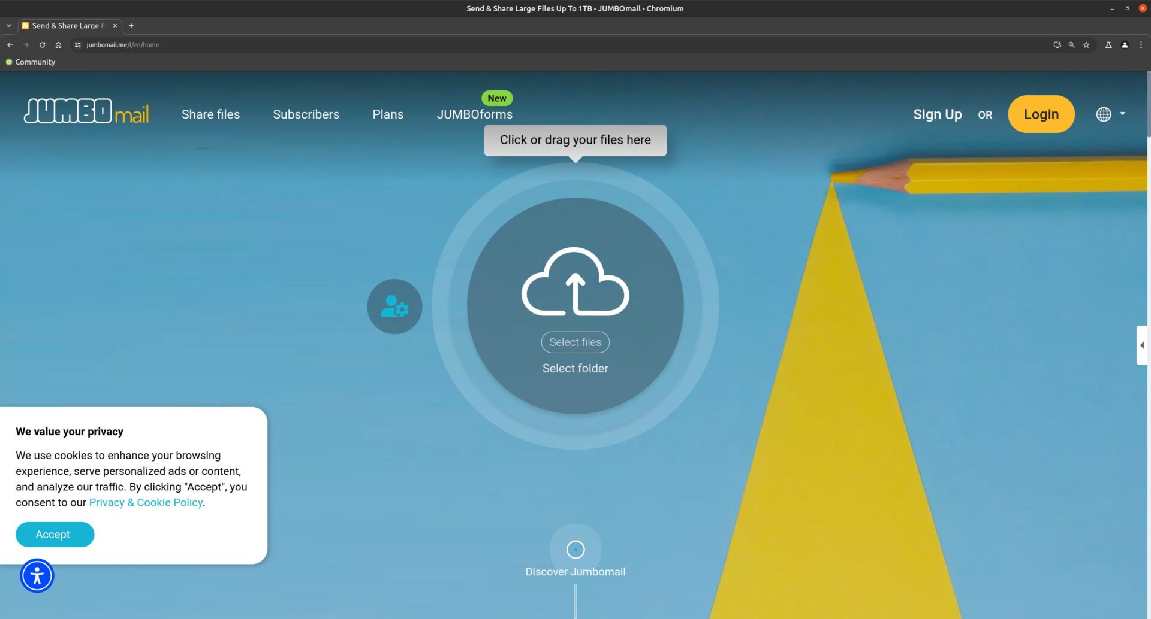
Task: Open Subscribers in the navigation bar
Action: point(306,114)
